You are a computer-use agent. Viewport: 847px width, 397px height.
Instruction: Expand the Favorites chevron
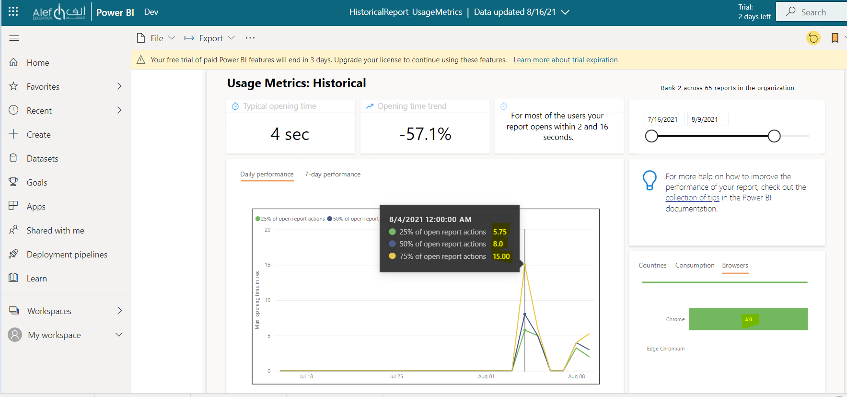119,86
